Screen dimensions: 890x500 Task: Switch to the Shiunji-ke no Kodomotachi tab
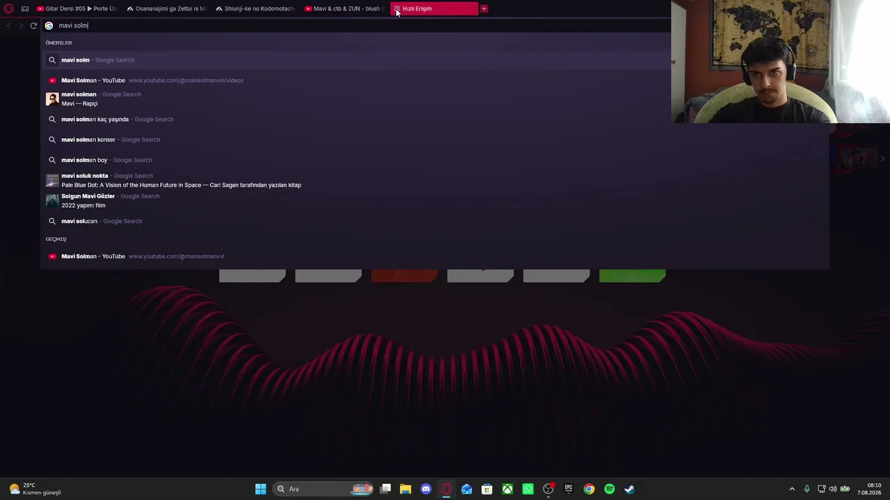[255, 8]
